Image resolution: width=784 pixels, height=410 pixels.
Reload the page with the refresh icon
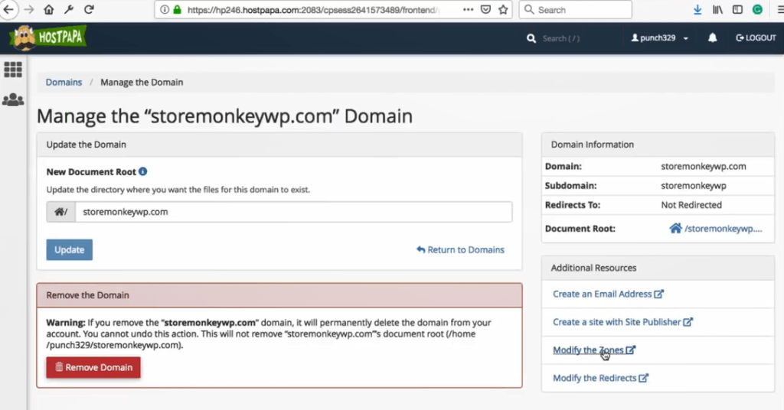click(x=89, y=9)
